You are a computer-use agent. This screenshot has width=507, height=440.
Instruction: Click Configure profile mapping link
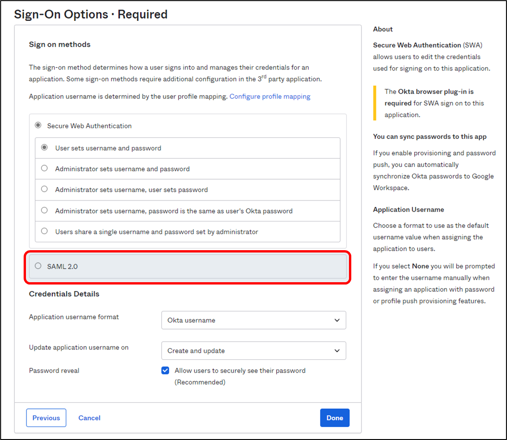coord(270,97)
